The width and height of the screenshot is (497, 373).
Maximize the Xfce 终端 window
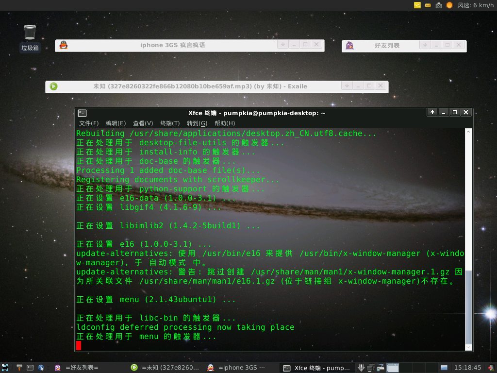point(454,112)
